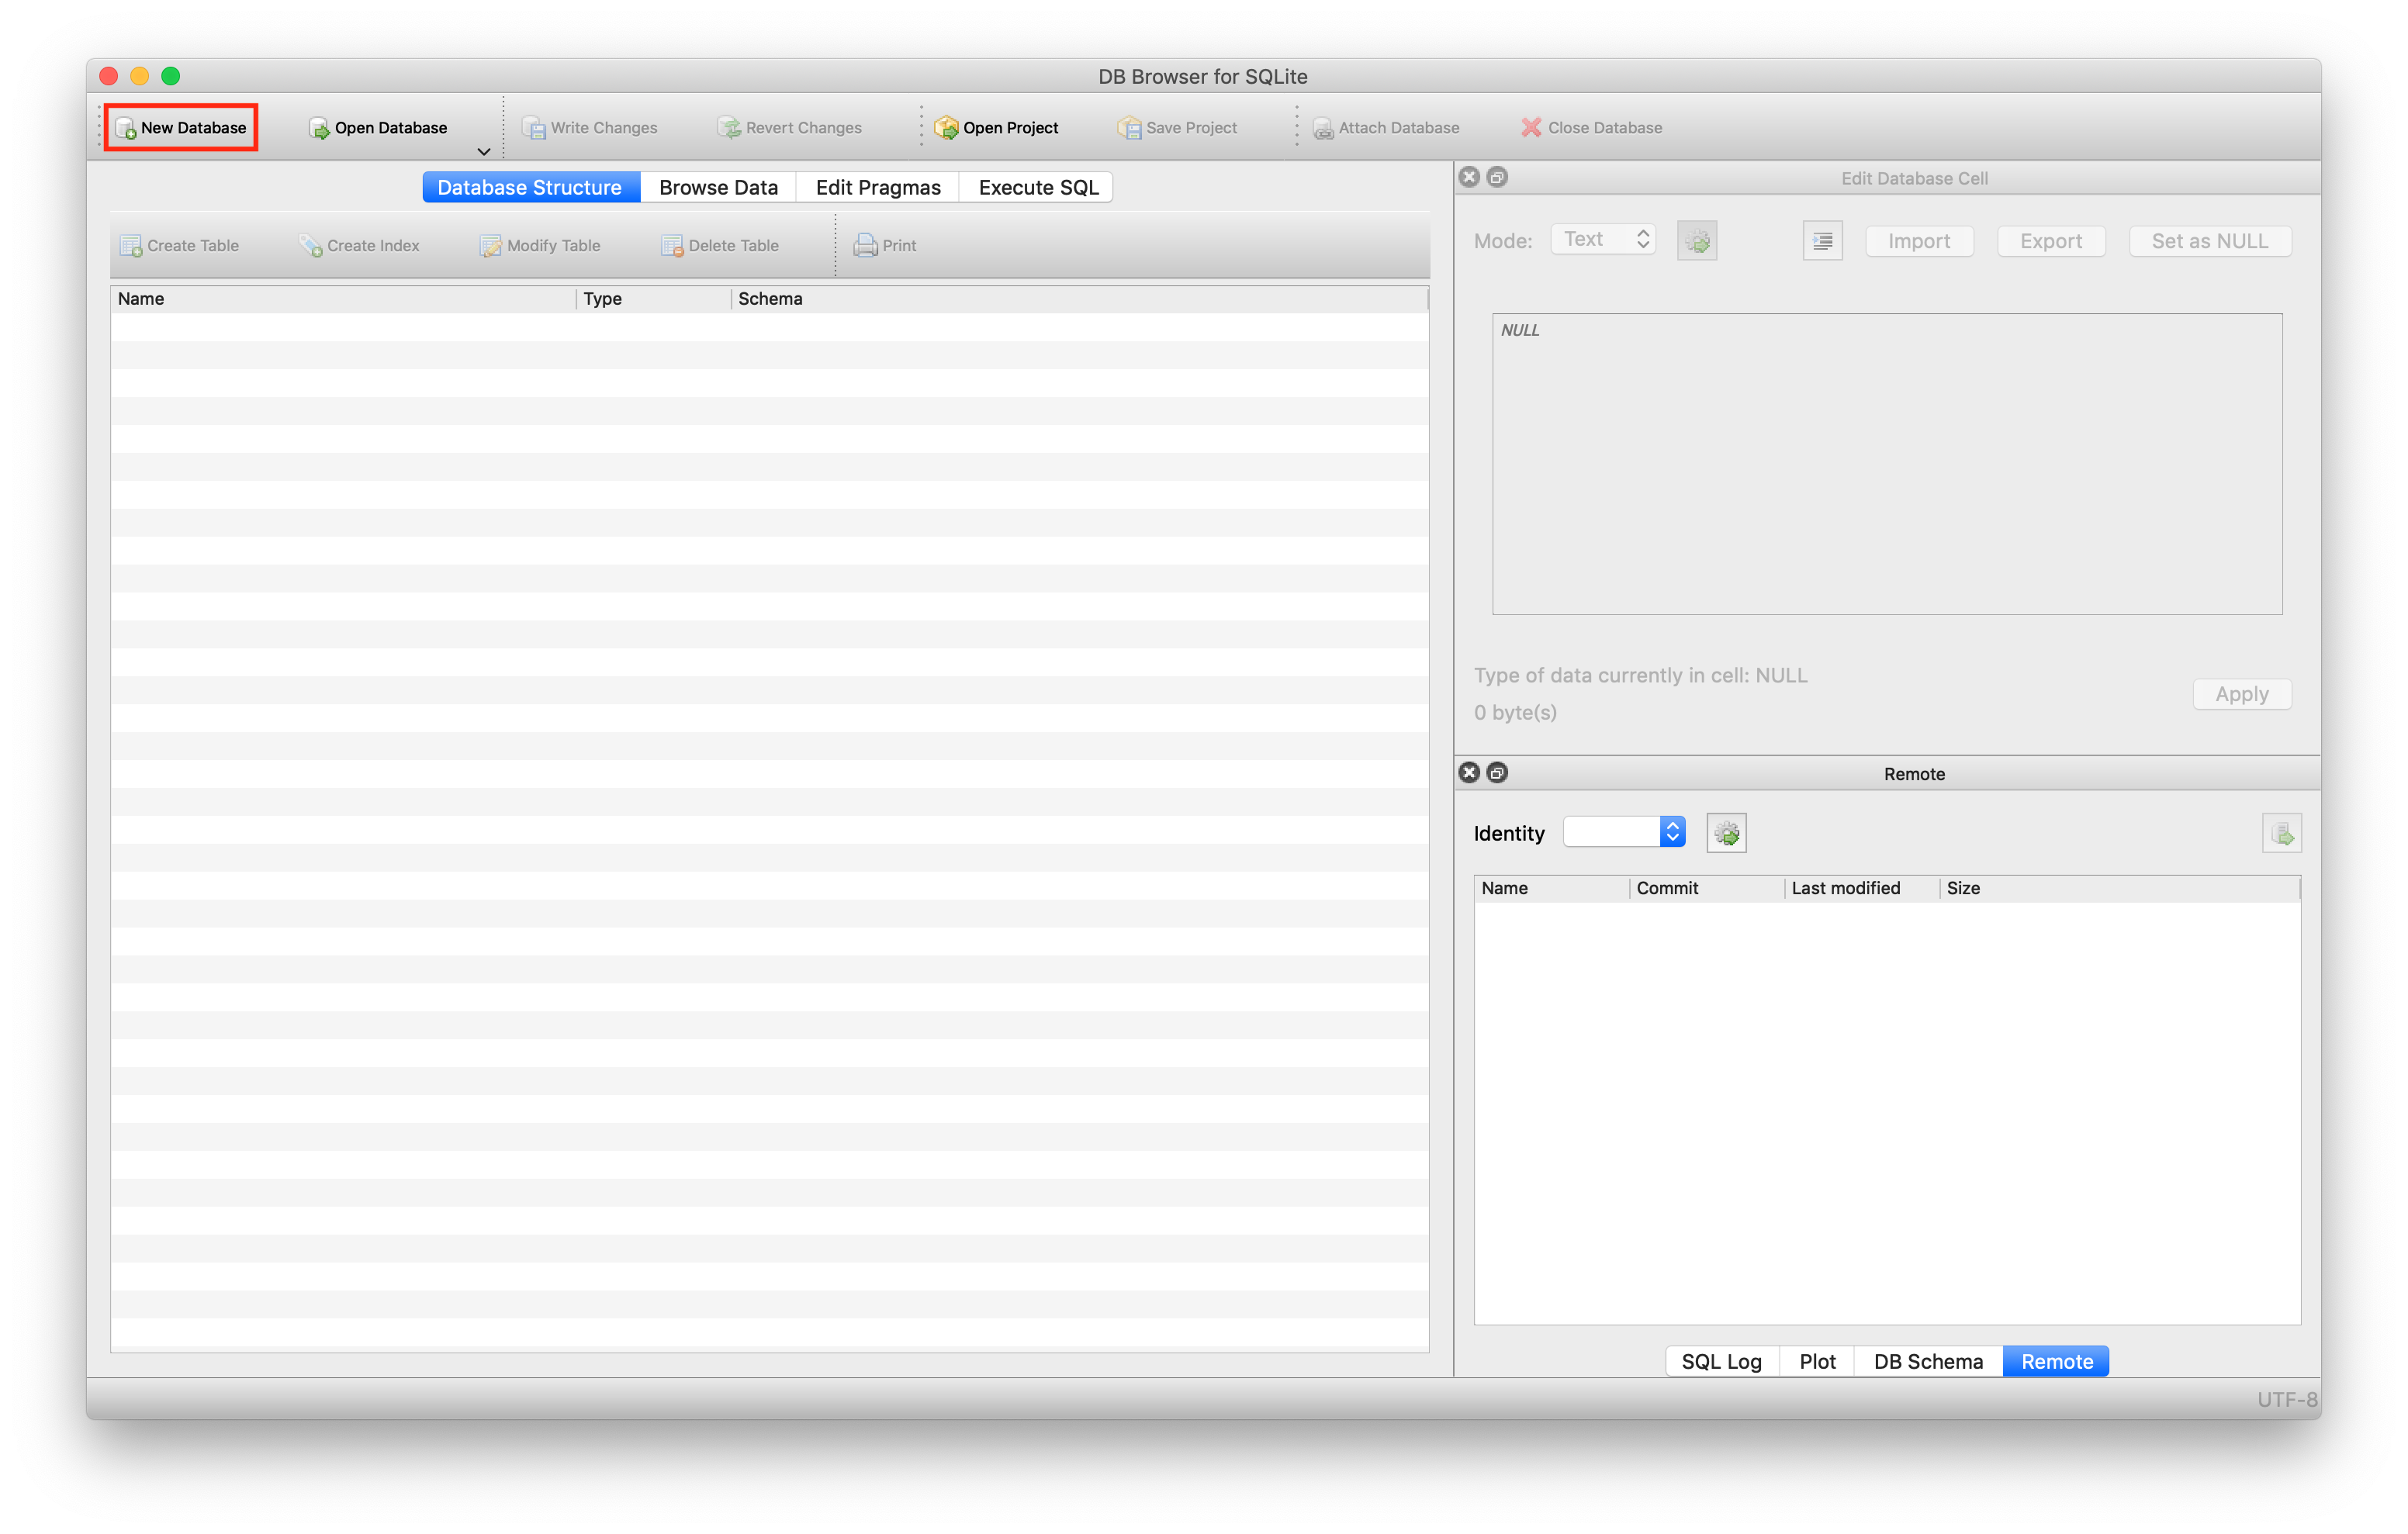Undock the Remote panel
2408x1534 pixels.
pyautogui.click(x=1497, y=773)
